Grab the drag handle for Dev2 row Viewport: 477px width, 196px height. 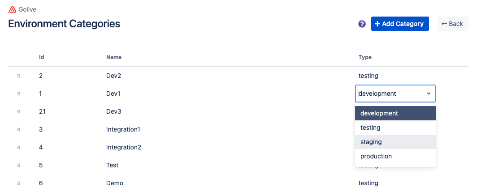tap(19, 76)
